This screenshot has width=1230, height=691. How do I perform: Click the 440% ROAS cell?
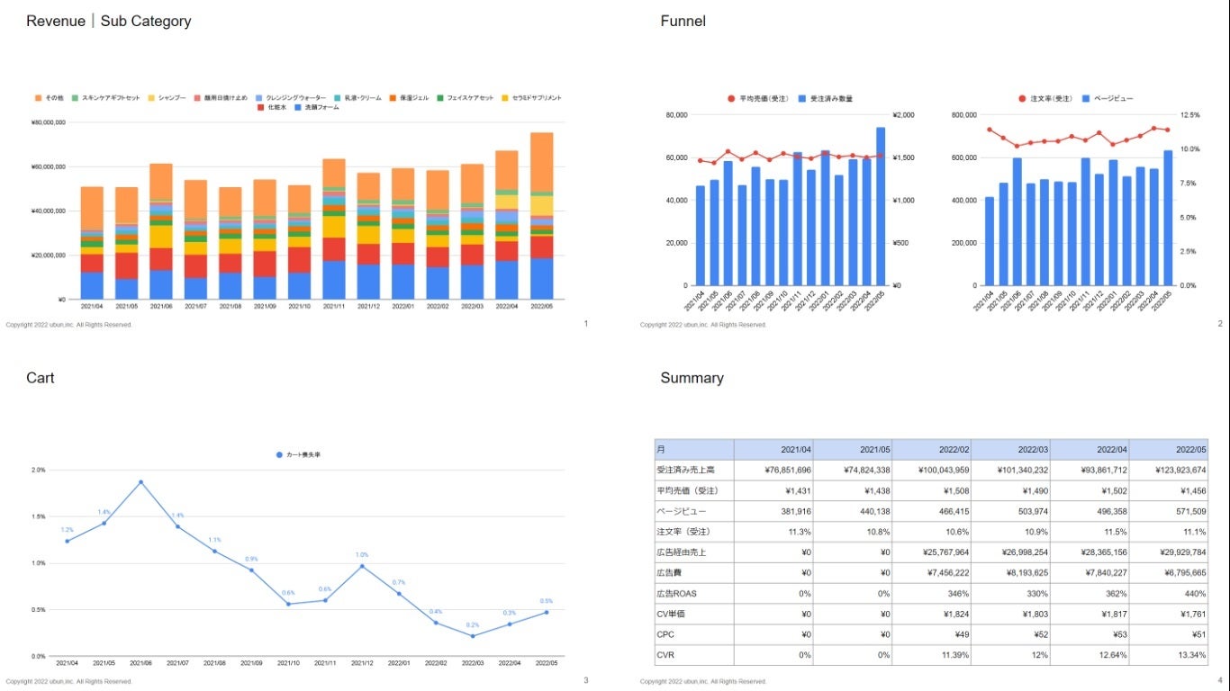(1169, 594)
